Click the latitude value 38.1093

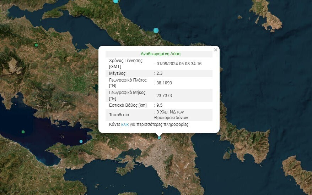[x=164, y=83]
